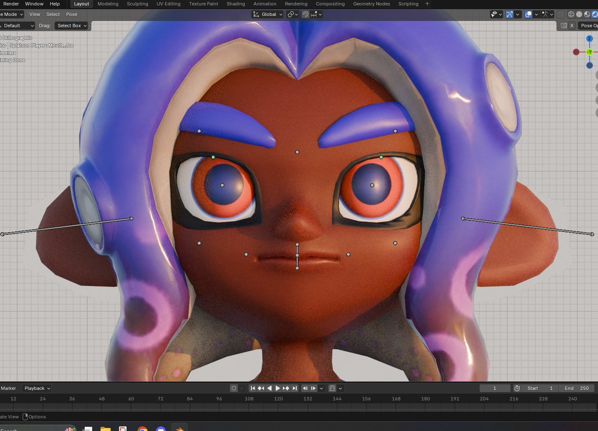Click the Blender icon in taskbar
Viewport: 598px width, 431px height.
(179, 428)
